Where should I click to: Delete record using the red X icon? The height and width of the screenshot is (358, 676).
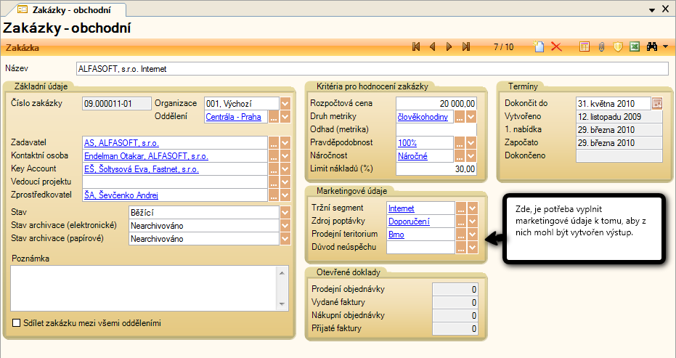click(x=557, y=47)
